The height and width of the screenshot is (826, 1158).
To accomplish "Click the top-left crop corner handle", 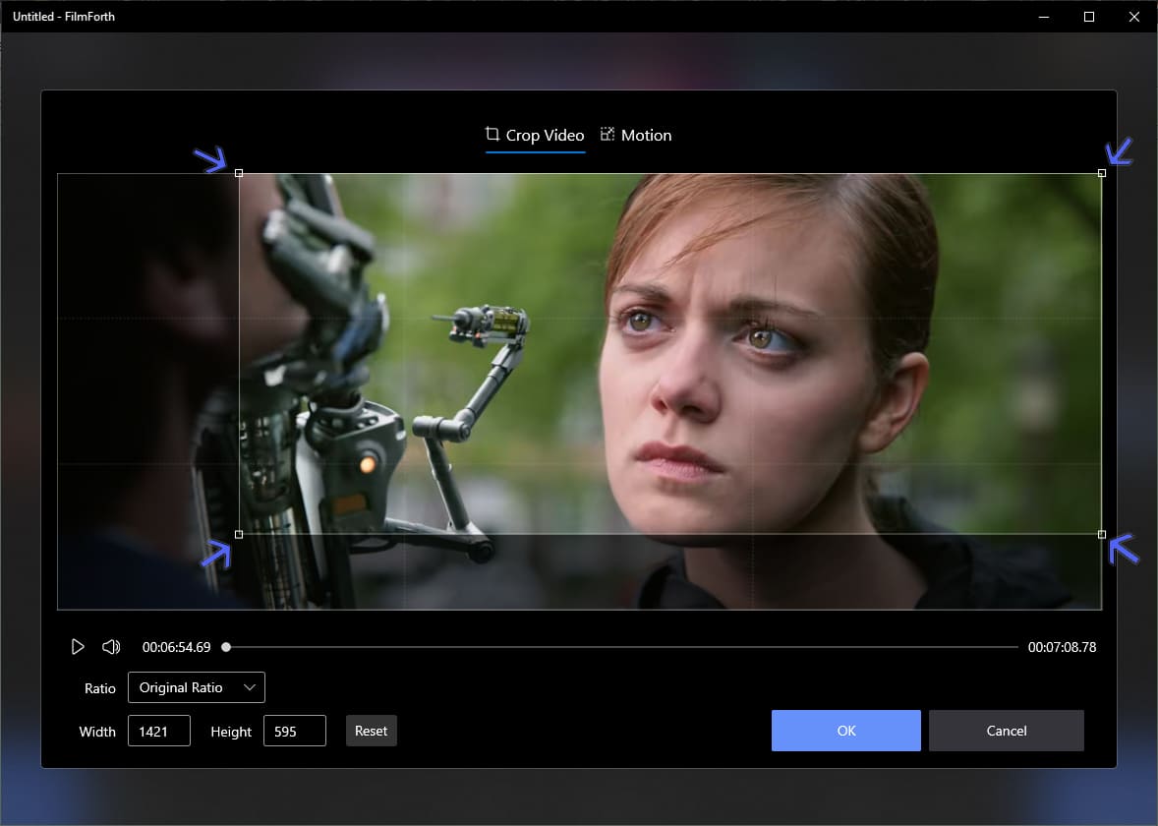I will coord(239,173).
